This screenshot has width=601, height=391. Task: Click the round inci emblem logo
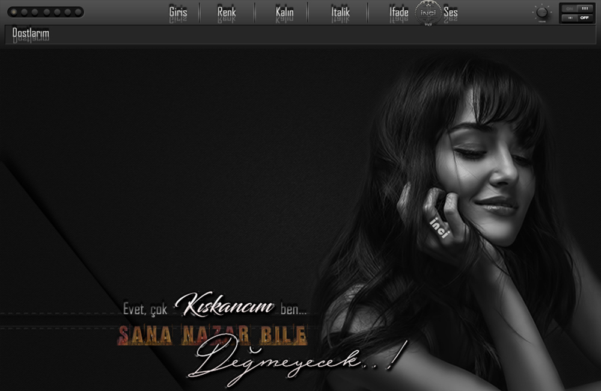click(x=428, y=13)
